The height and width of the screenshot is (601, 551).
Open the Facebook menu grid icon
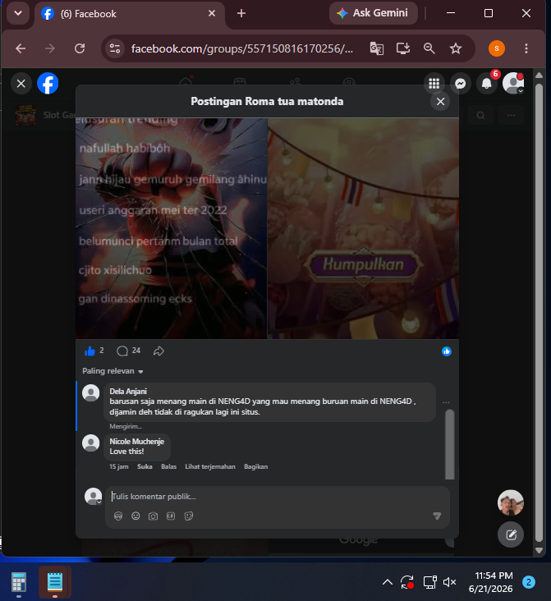coord(434,83)
